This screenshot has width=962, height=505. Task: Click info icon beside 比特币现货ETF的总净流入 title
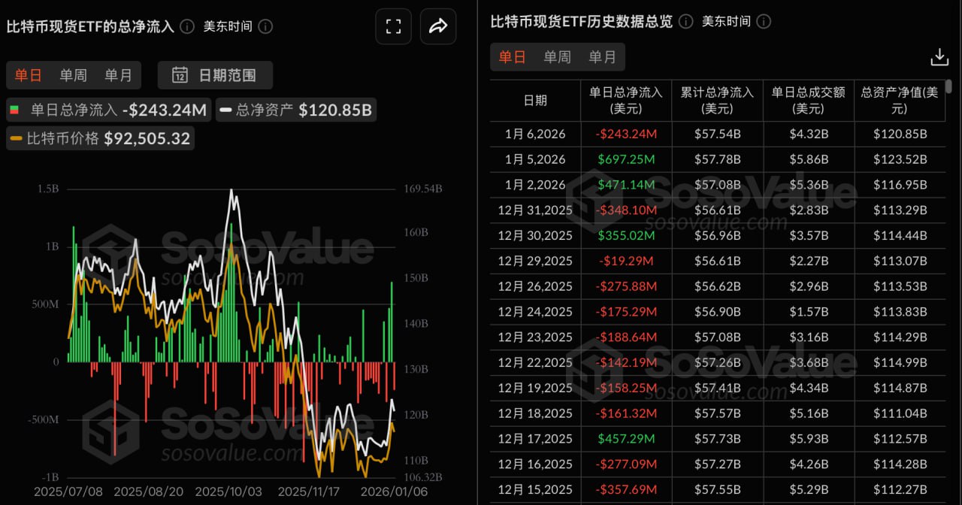(x=187, y=27)
